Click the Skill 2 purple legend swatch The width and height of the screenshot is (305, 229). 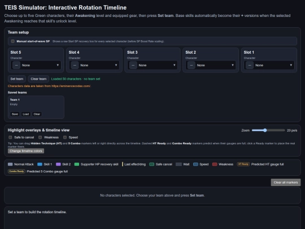[x=58, y=164]
